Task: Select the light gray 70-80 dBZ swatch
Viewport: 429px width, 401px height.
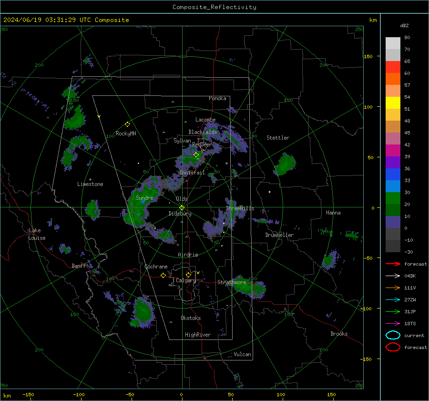Action: pyautogui.click(x=393, y=43)
